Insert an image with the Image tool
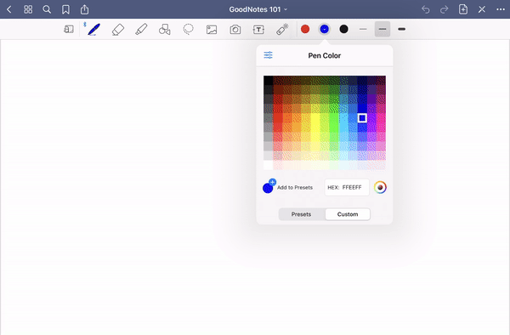Image resolution: width=510 pixels, height=335 pixels. (212, 30)
